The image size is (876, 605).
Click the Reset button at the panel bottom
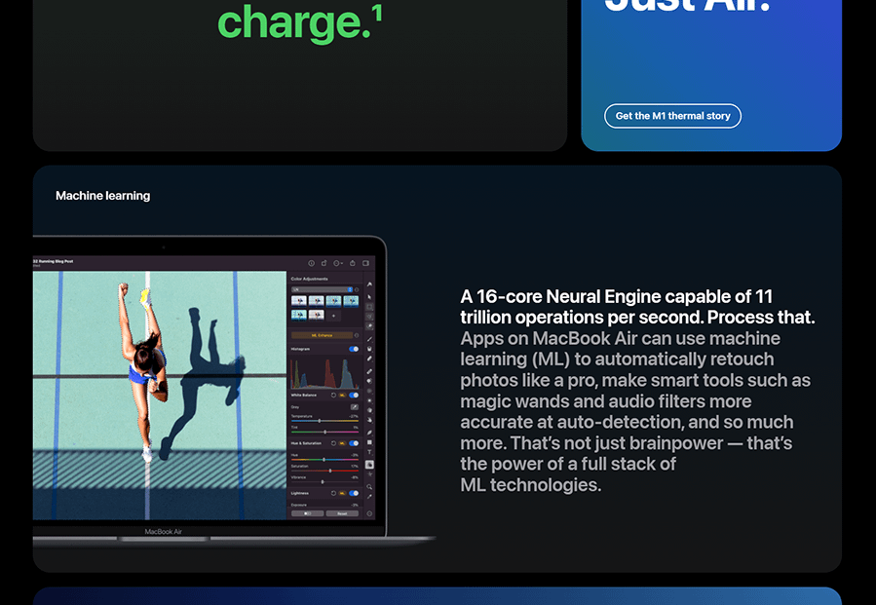pos(341,513)
